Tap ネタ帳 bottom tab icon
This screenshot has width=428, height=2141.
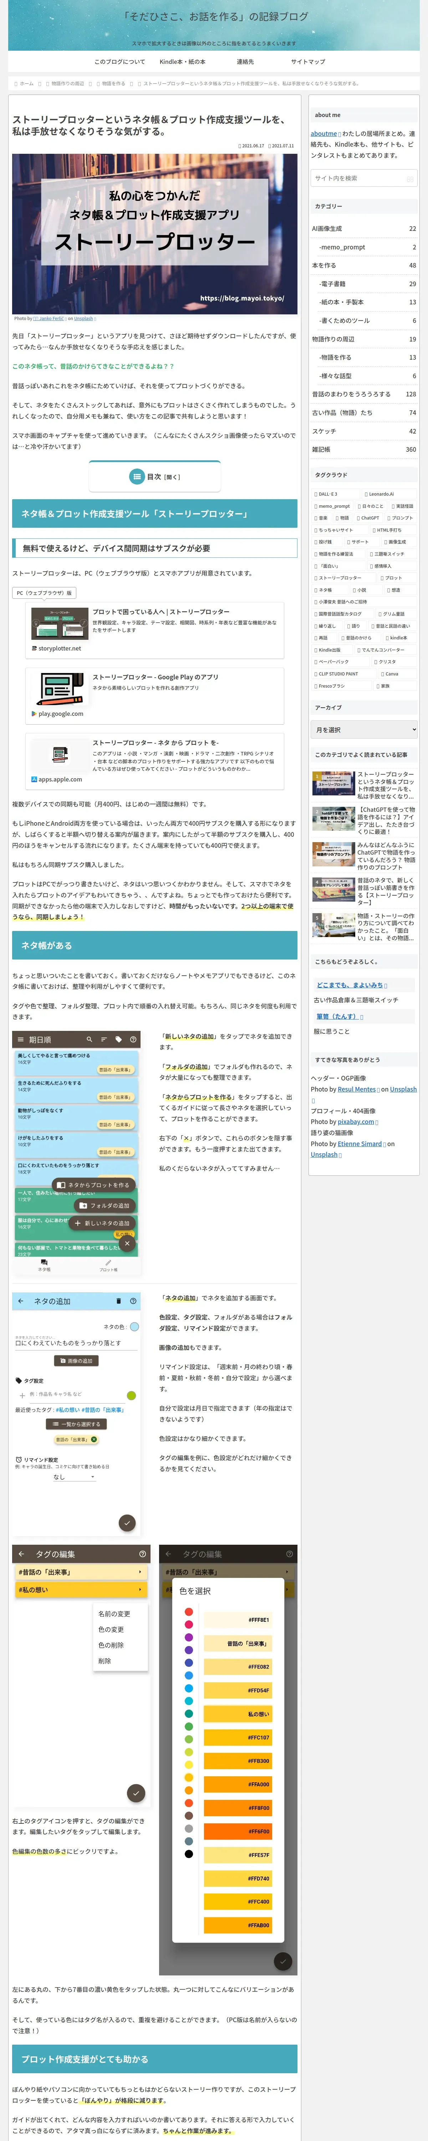tap(44, 1262)
